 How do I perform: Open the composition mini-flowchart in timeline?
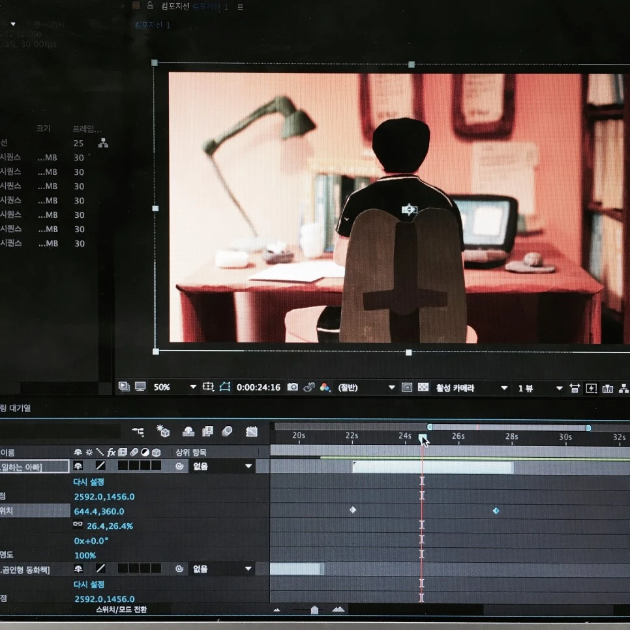coord(138,432)
